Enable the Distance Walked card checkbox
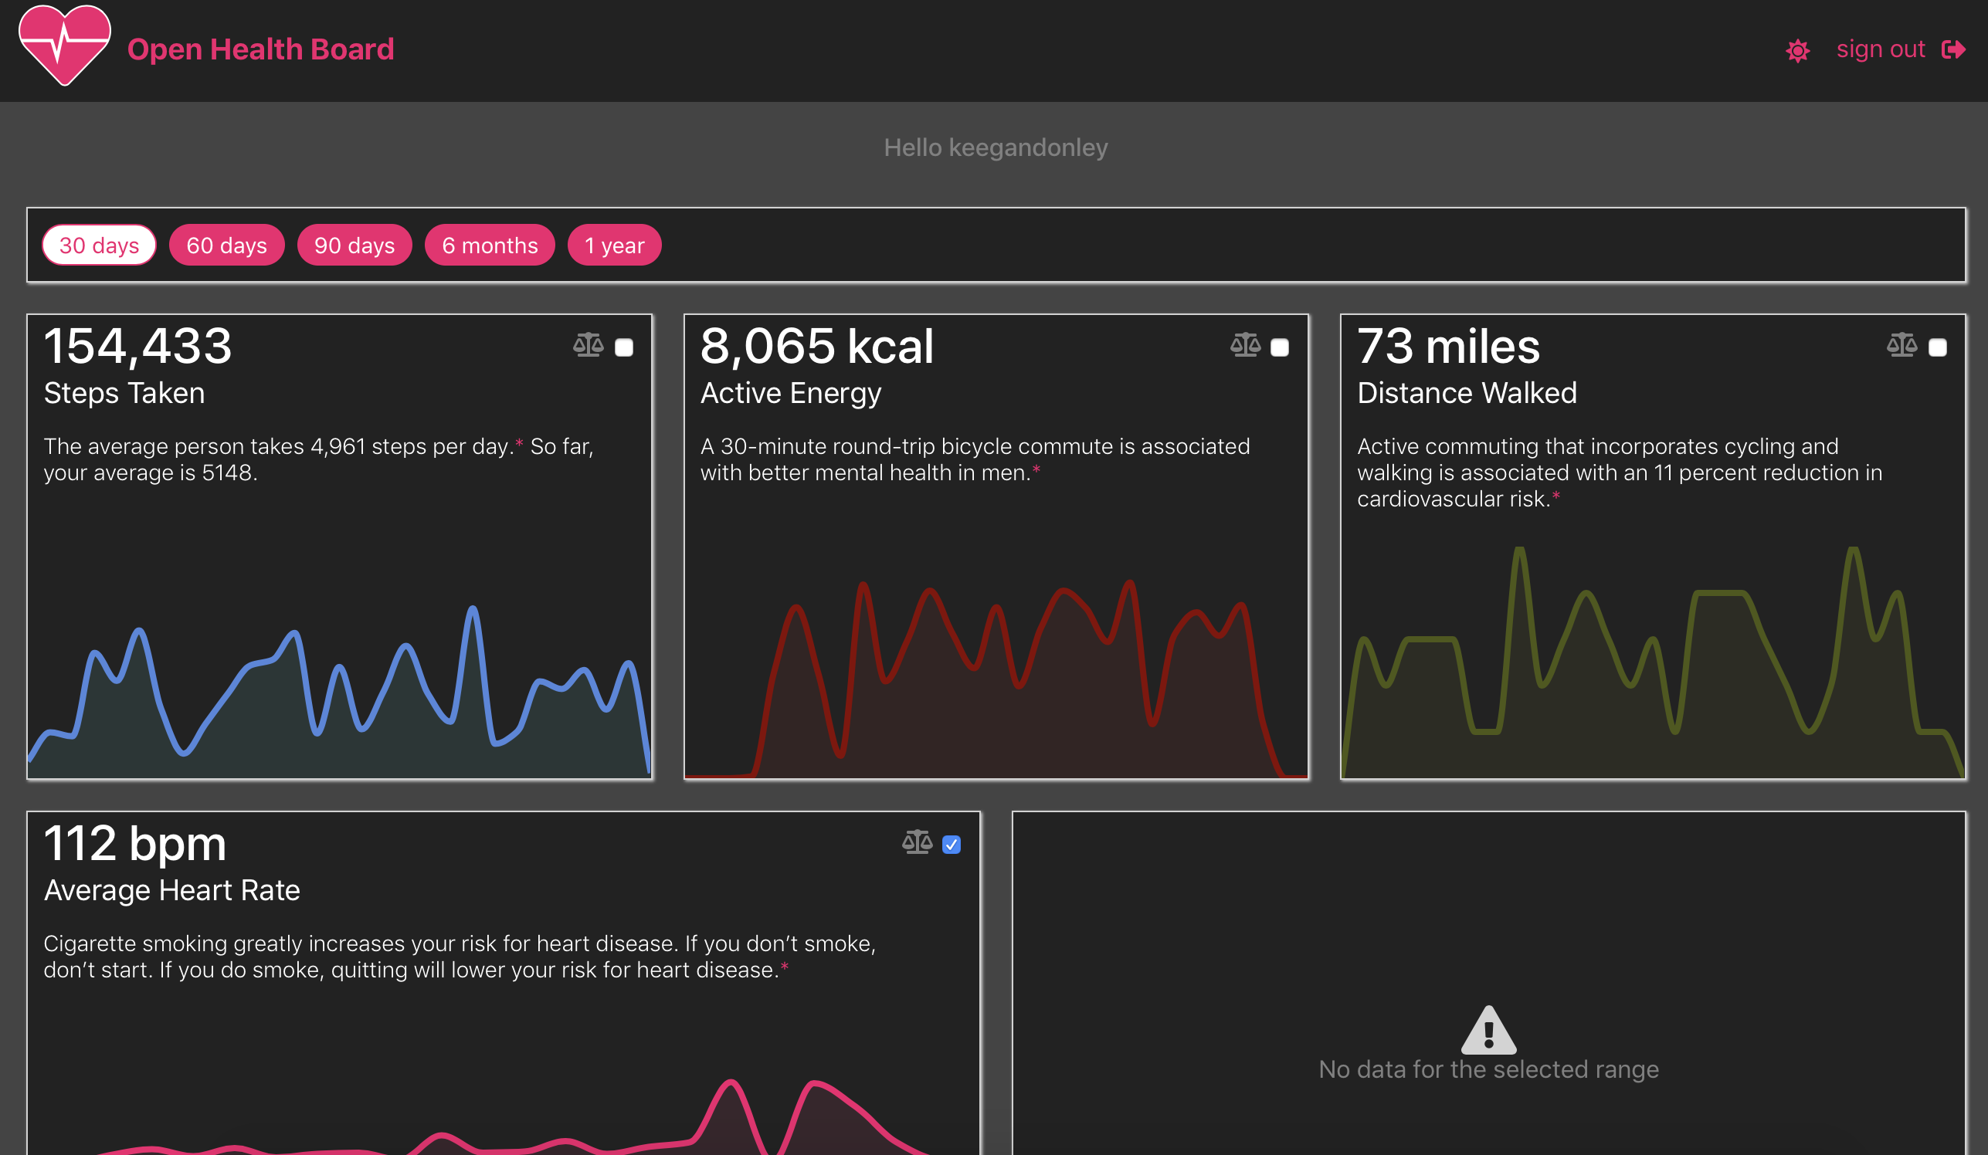 (1937, 347)
